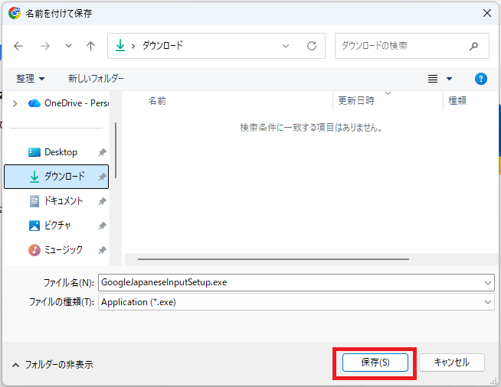
Task: Expand the address bar history dropdown
Action: tap(286, 46)
